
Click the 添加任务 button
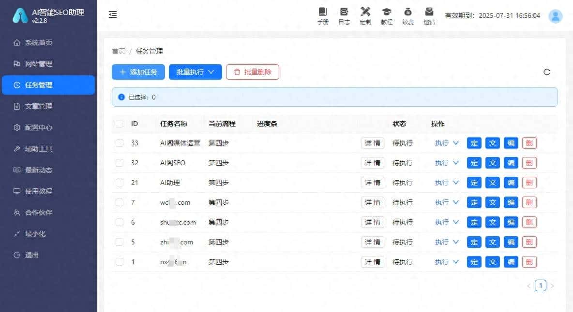tap(138, 71)
